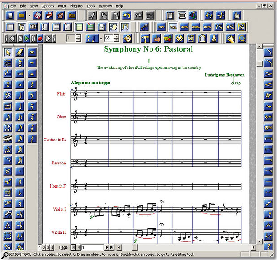Viewport: 277px width, 260px height.
Task: Click the note duration selector before tempo
Action: [92, 38]
